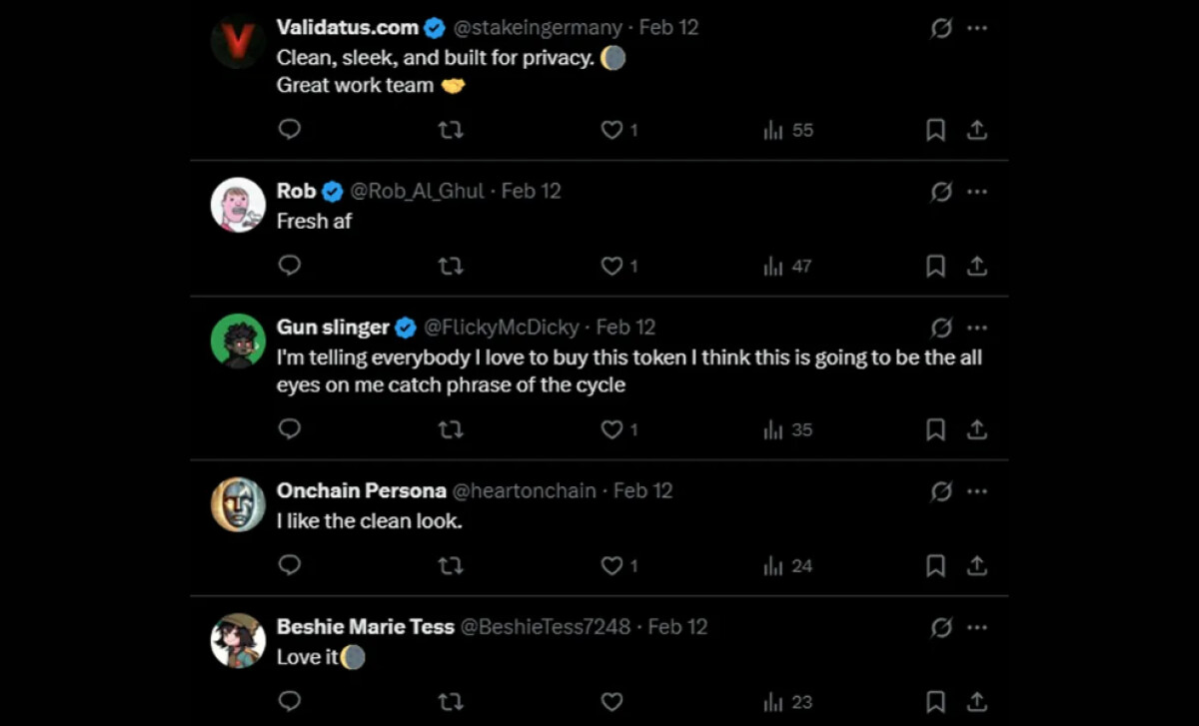The height and width of the screenshot is (726, 1199).
Task: Reply to Validatus.com's tweet
Action: point(290,130)
